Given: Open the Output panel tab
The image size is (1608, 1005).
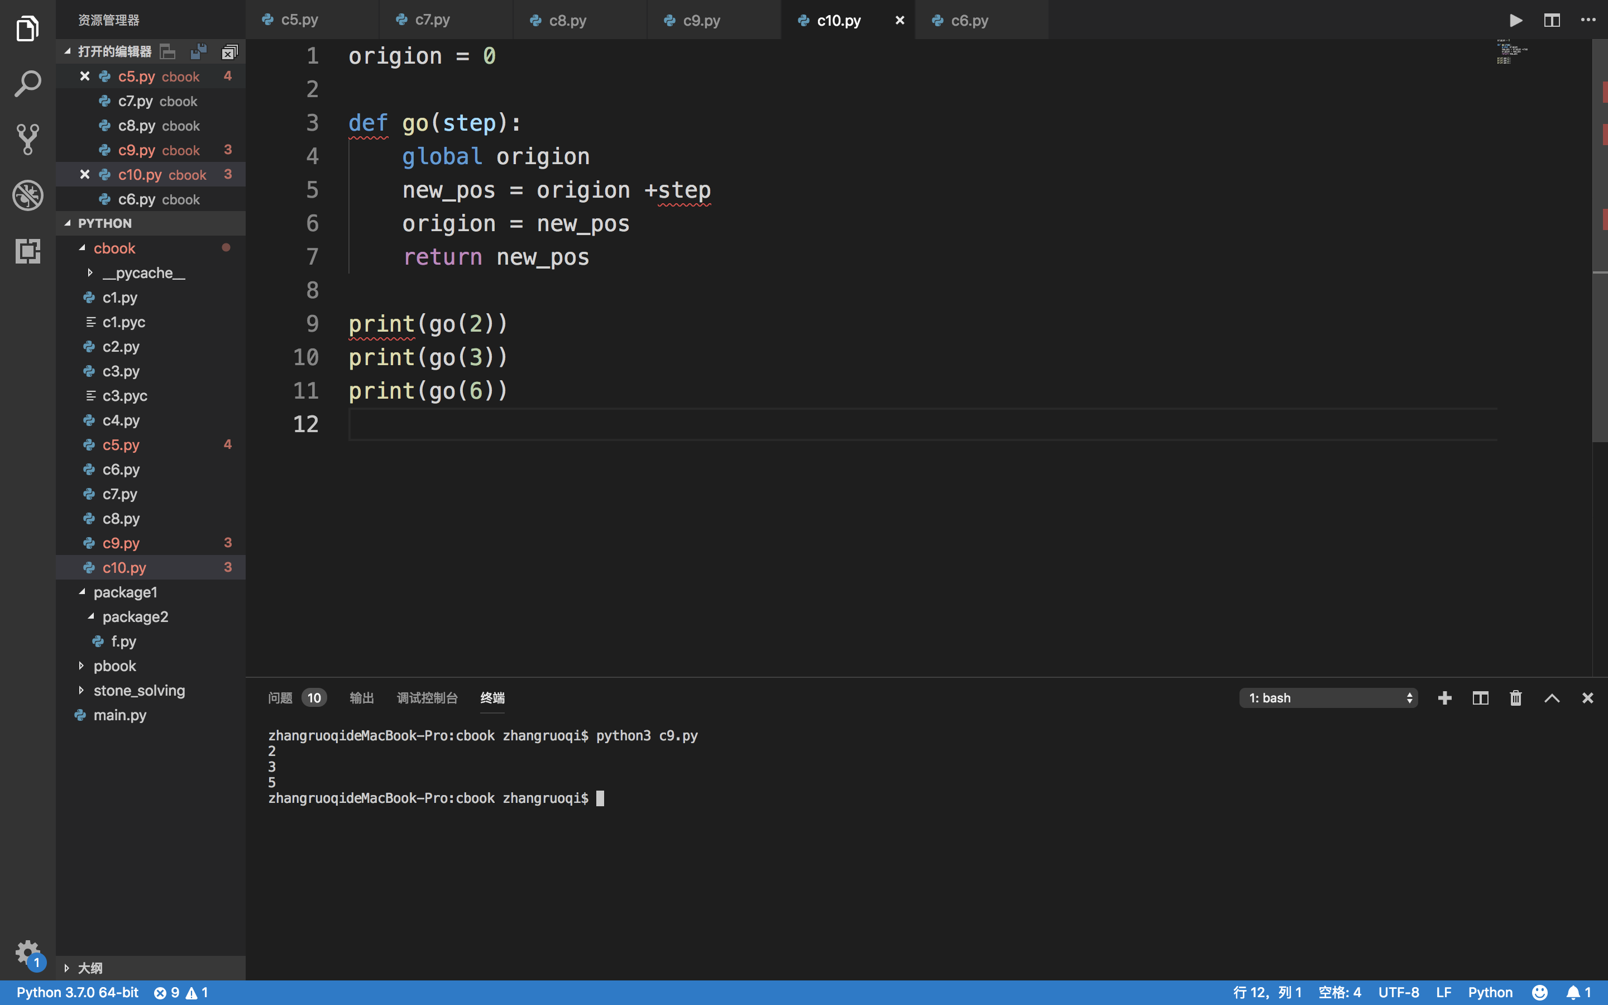Looking at the screenshot, I should click(x=361, y=698).
